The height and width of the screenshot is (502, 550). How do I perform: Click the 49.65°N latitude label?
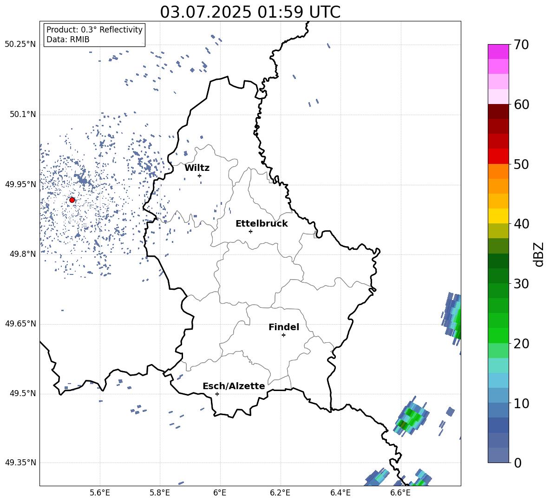20,324
